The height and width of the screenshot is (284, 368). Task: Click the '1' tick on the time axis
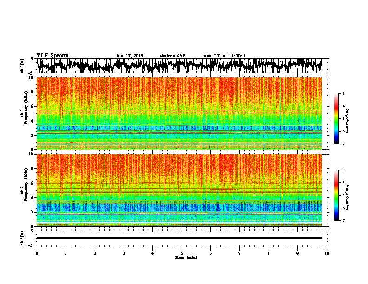(66, 253)
